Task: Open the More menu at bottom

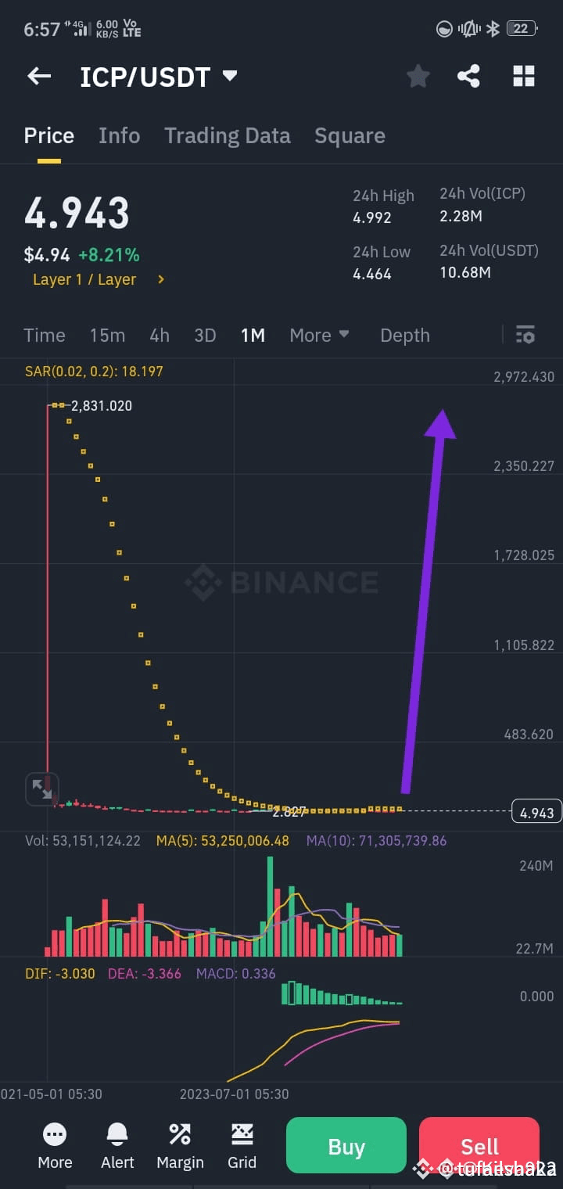Action: click(x=55, y=1146)
